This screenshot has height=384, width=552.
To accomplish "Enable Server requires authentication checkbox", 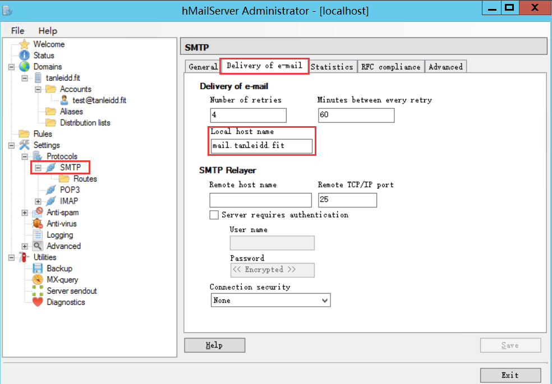I will pyautogui.click(x=214, y=215).
